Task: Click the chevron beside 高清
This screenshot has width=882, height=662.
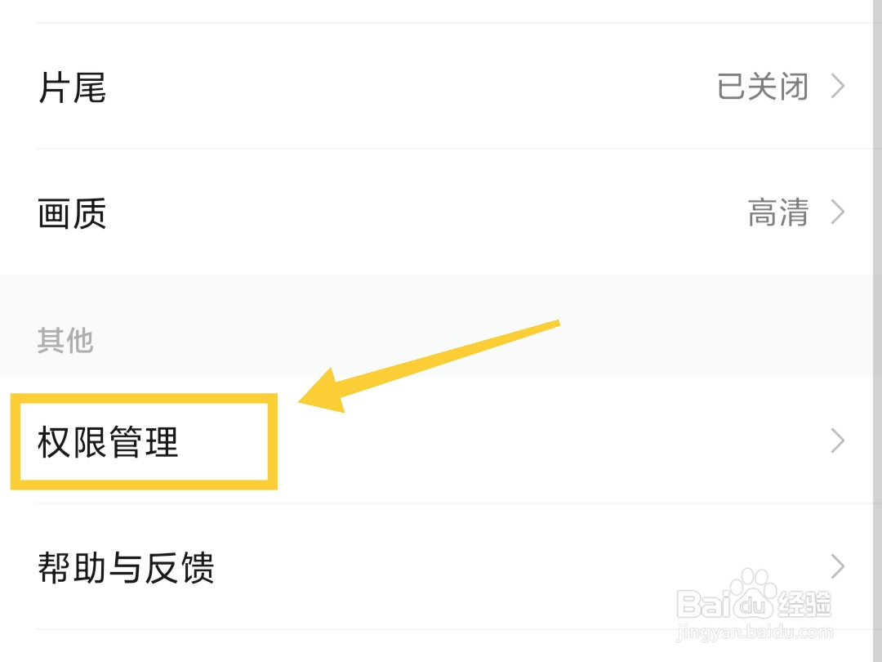Action: point(837,213)
